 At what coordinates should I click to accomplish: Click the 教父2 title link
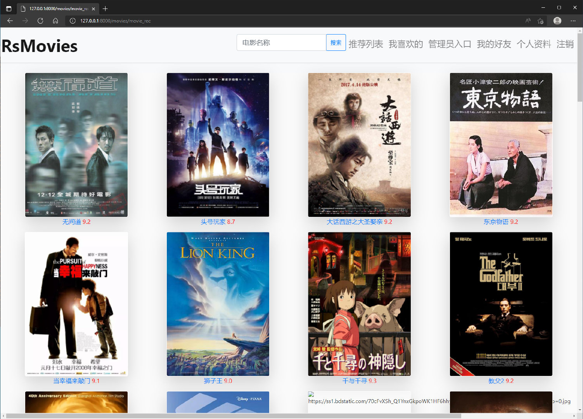tap(496, 381)
